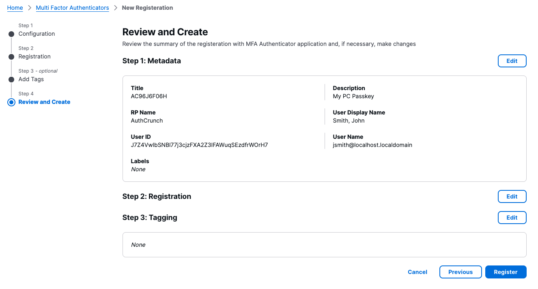Go to Registration step in sidebar
Image resolution: width=538 pixels, height=289 pixels.
[x=34, y=56]
